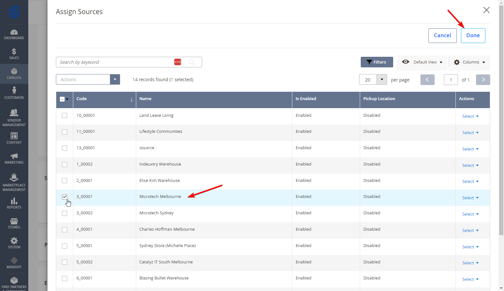504x291 pixels.
Task: Open Select action for Microtech Sydney
Action: (x=470, y=214)
